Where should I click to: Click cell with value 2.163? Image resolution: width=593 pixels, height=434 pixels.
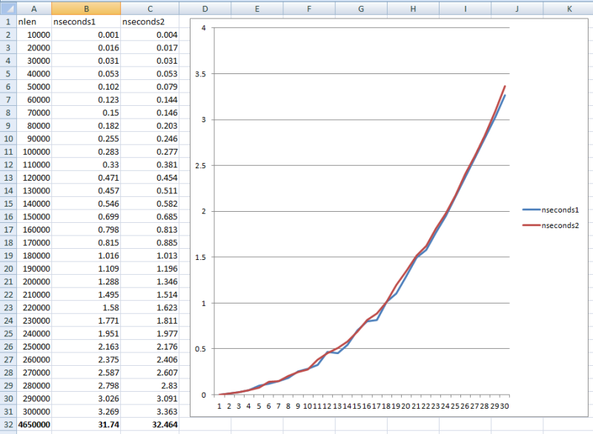click(x=86, y=347)
